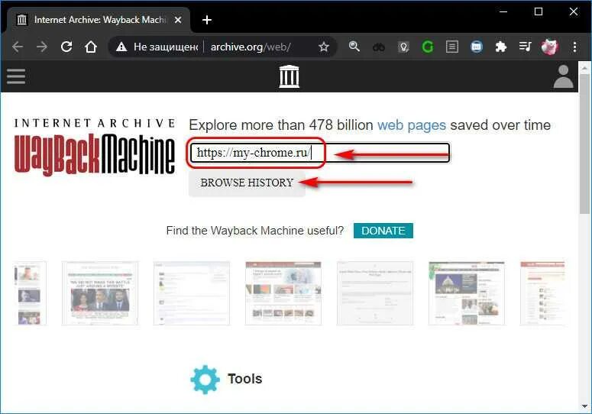Open the not-secure warning triangle info
592x414 pixels.
click(x=121, y=47)
